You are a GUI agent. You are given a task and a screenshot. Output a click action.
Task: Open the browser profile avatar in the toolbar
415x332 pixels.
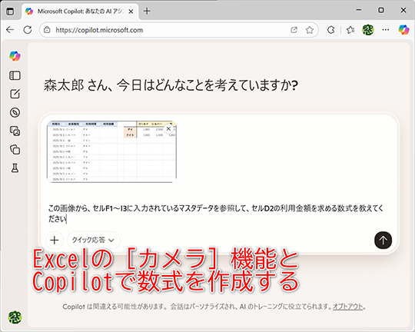tap(368, 30)
